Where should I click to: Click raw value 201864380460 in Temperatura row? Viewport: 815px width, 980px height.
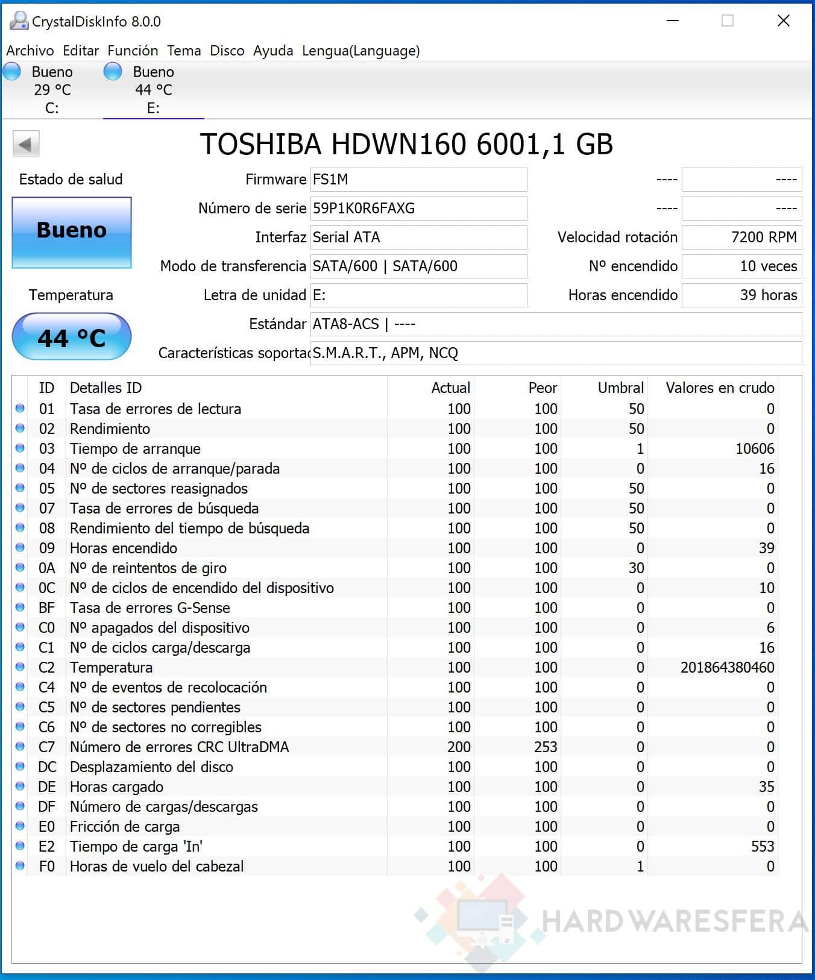[728, 667]
